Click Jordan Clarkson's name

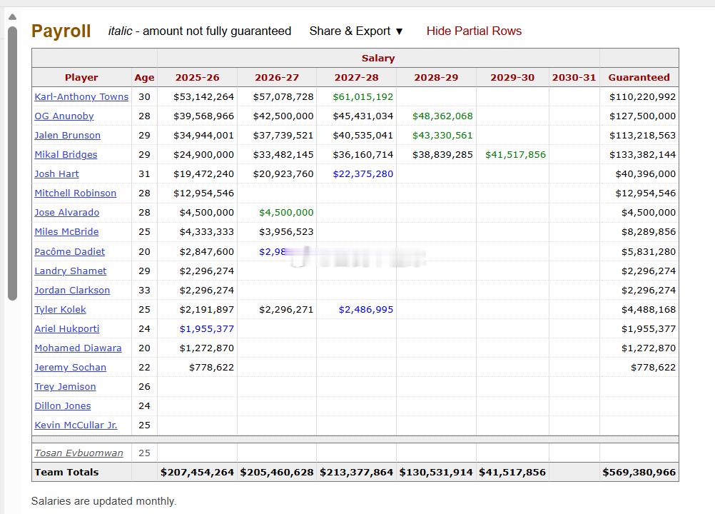click(72, 290)
